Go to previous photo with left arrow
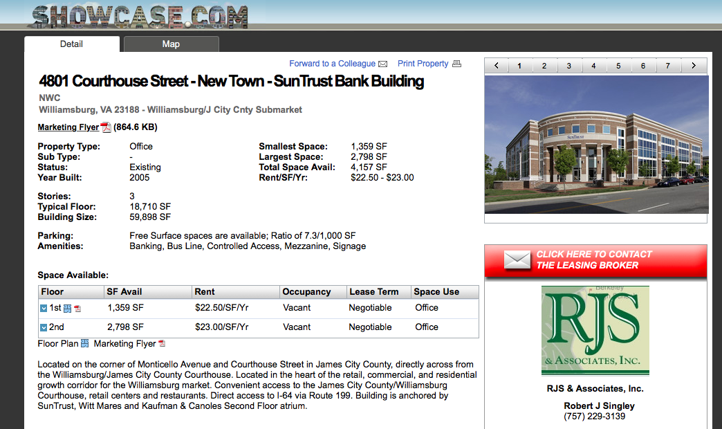The image size is (722, 429). tap(496, 66)
